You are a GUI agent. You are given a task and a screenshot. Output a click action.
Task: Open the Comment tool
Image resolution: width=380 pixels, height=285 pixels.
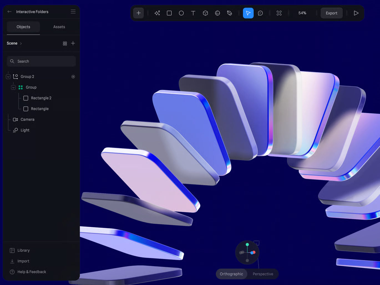click(260, 13)
